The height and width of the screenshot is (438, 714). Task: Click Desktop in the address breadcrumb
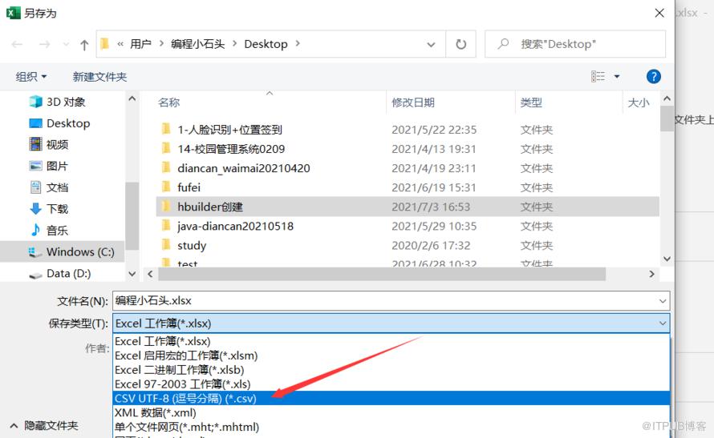266,44
